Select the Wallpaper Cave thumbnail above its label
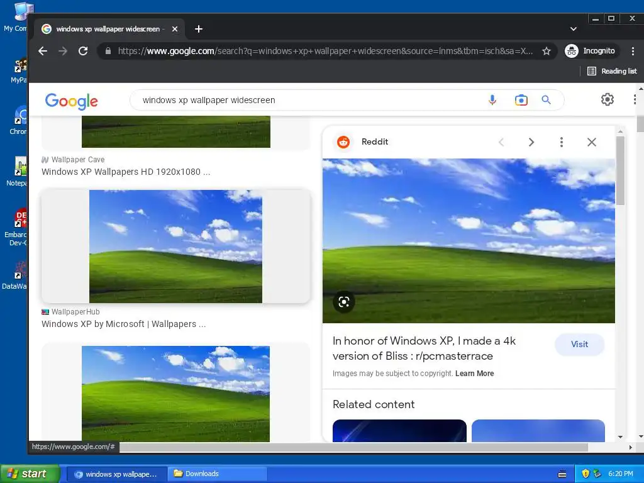This screenshot has height=483, width=644. 176,131
